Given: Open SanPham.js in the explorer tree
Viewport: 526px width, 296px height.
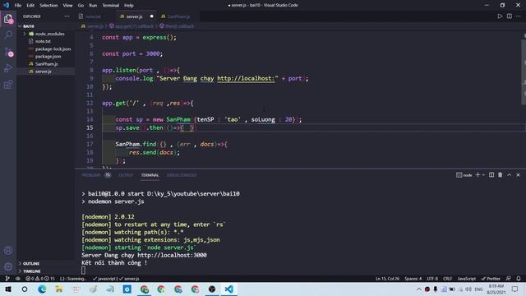Looking at the screenshot, I should pyautogui.click(x=46, y=64).
